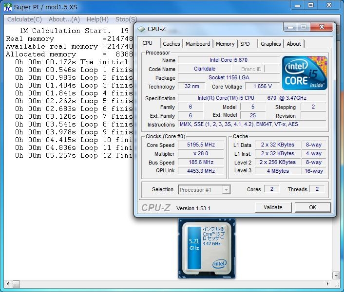Click the Name field 'Intel Core i5 670'
Screen dimensions: 344x292
click(x=229, y=60)
